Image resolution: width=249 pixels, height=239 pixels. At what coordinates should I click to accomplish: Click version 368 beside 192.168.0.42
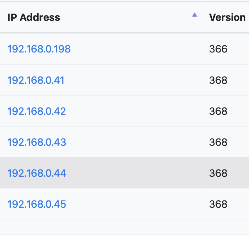click(218, 111)
